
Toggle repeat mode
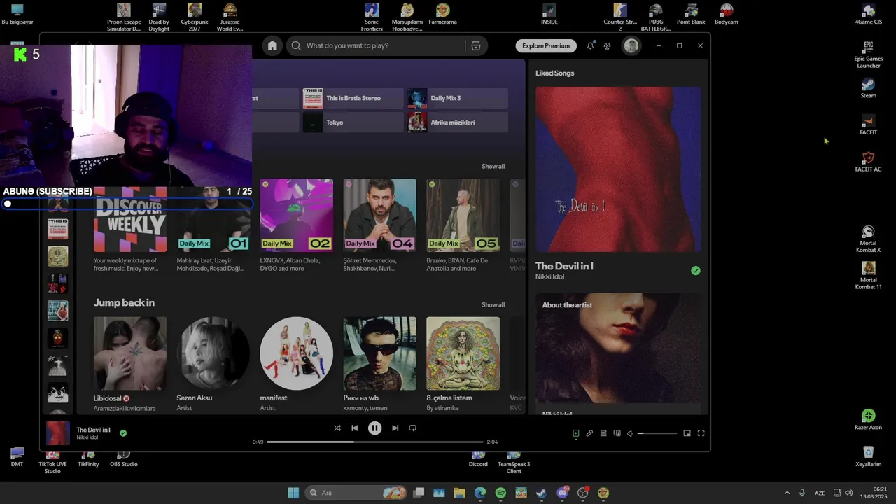(x=412, y=428)
